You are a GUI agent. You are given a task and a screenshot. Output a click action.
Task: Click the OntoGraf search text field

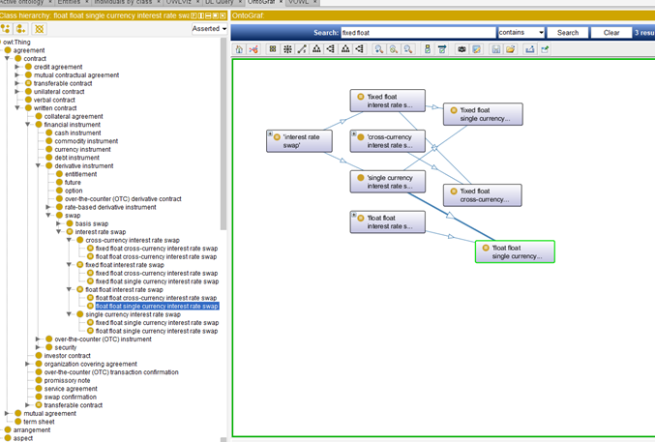point(418,33)
